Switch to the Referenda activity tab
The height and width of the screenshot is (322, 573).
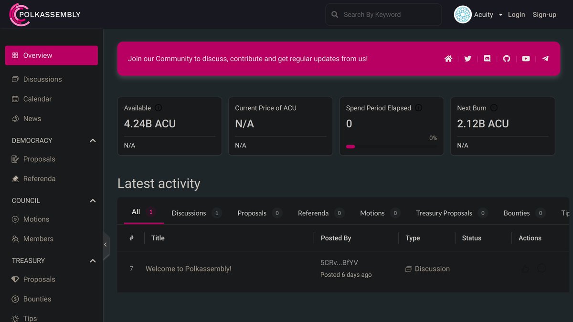click(x=321, y=213)
